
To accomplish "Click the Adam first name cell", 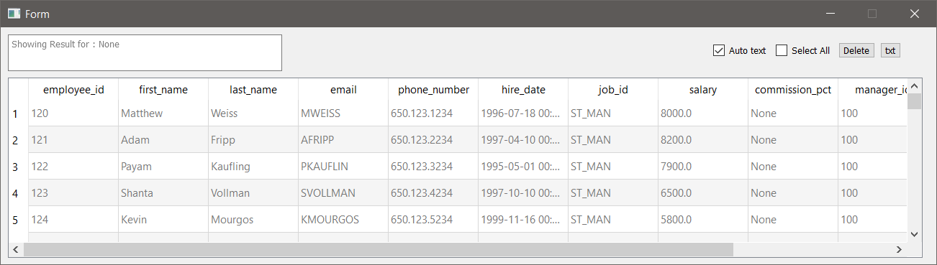I will point(163,140).
